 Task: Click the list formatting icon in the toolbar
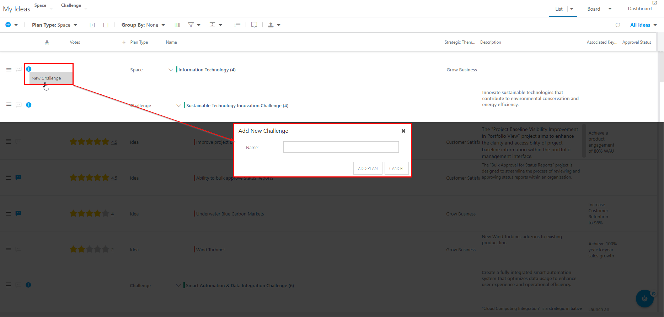click(x=237, y=25)
